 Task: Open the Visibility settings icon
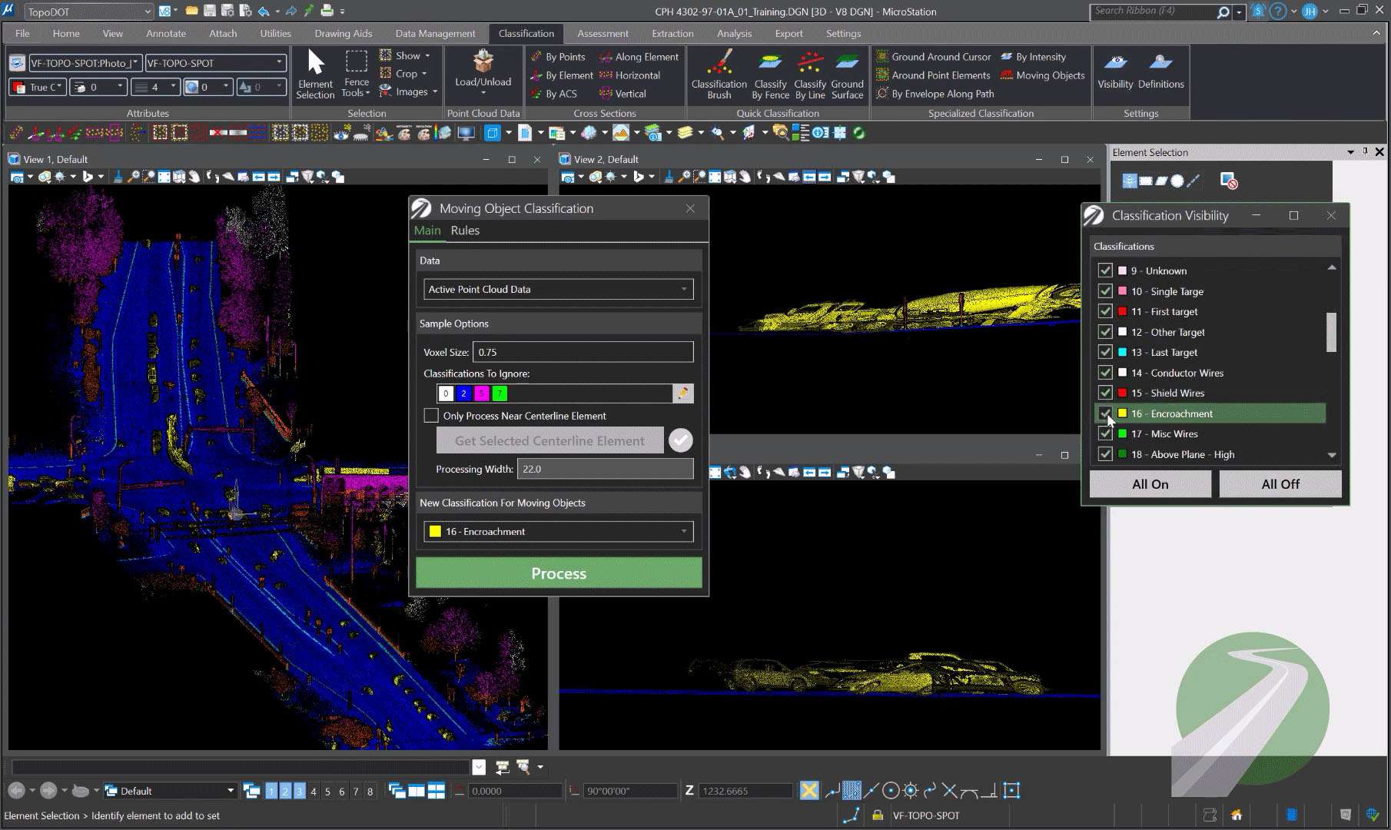point(1114,71)
